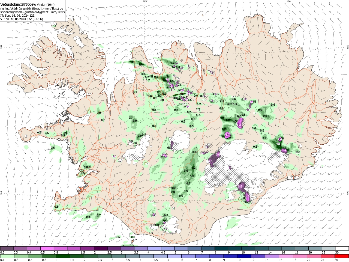Click the light blue swatch between 4 and 4.5, upper scale

[x=154, y=249]
